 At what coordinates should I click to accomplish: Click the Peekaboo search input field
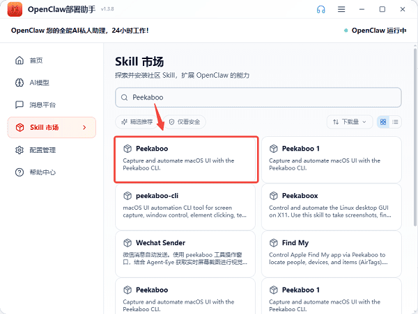point(258,97)
